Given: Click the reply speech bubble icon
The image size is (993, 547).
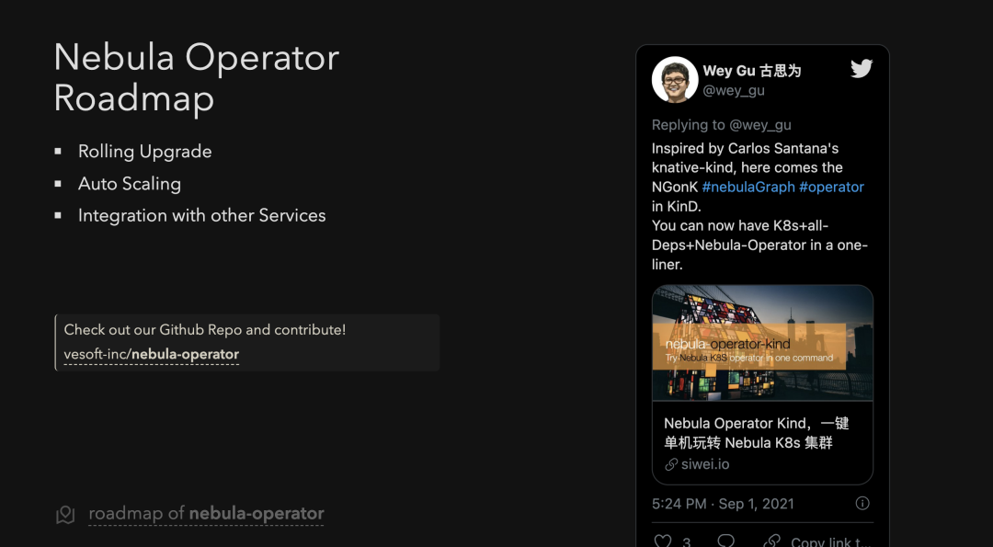Looking at the screenshot, I should coord(725,541).
